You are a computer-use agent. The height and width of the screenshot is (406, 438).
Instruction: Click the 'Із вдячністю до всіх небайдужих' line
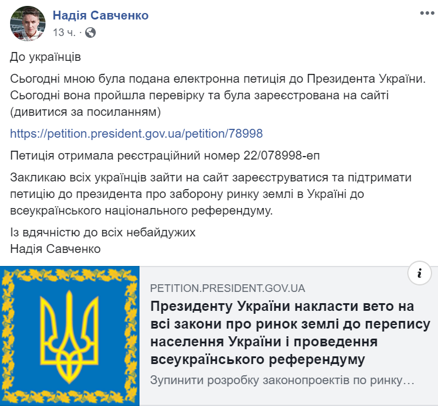tap(103, 232)
